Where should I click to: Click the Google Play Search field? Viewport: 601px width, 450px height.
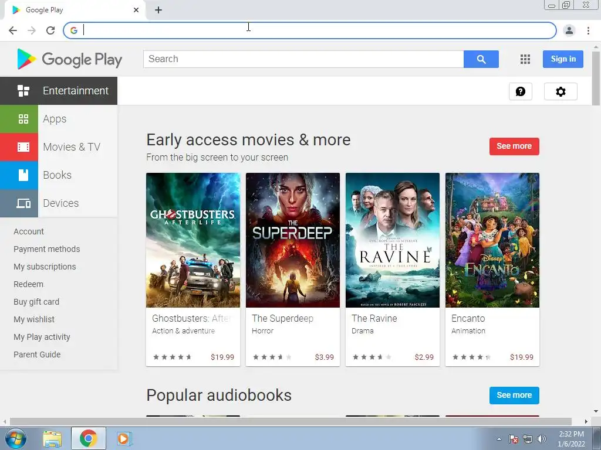pyautogui.click(x=303, y=59)
